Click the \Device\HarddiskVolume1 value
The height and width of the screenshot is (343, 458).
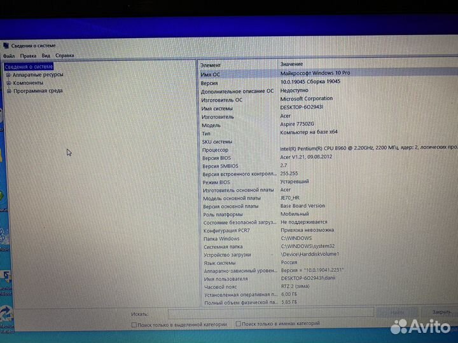(310, 254)
